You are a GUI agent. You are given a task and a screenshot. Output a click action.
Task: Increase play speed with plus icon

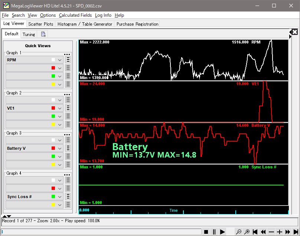pyautogui.click(x=280, y=232)
